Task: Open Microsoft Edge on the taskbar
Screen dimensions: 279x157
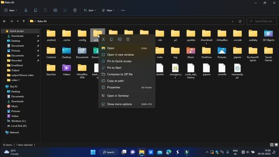Action: click(169, 152)
